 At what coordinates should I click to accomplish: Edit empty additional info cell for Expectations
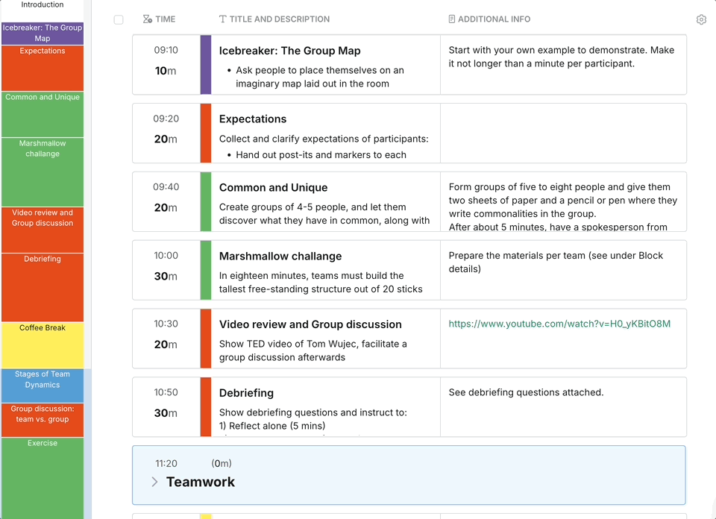point(563,133)
